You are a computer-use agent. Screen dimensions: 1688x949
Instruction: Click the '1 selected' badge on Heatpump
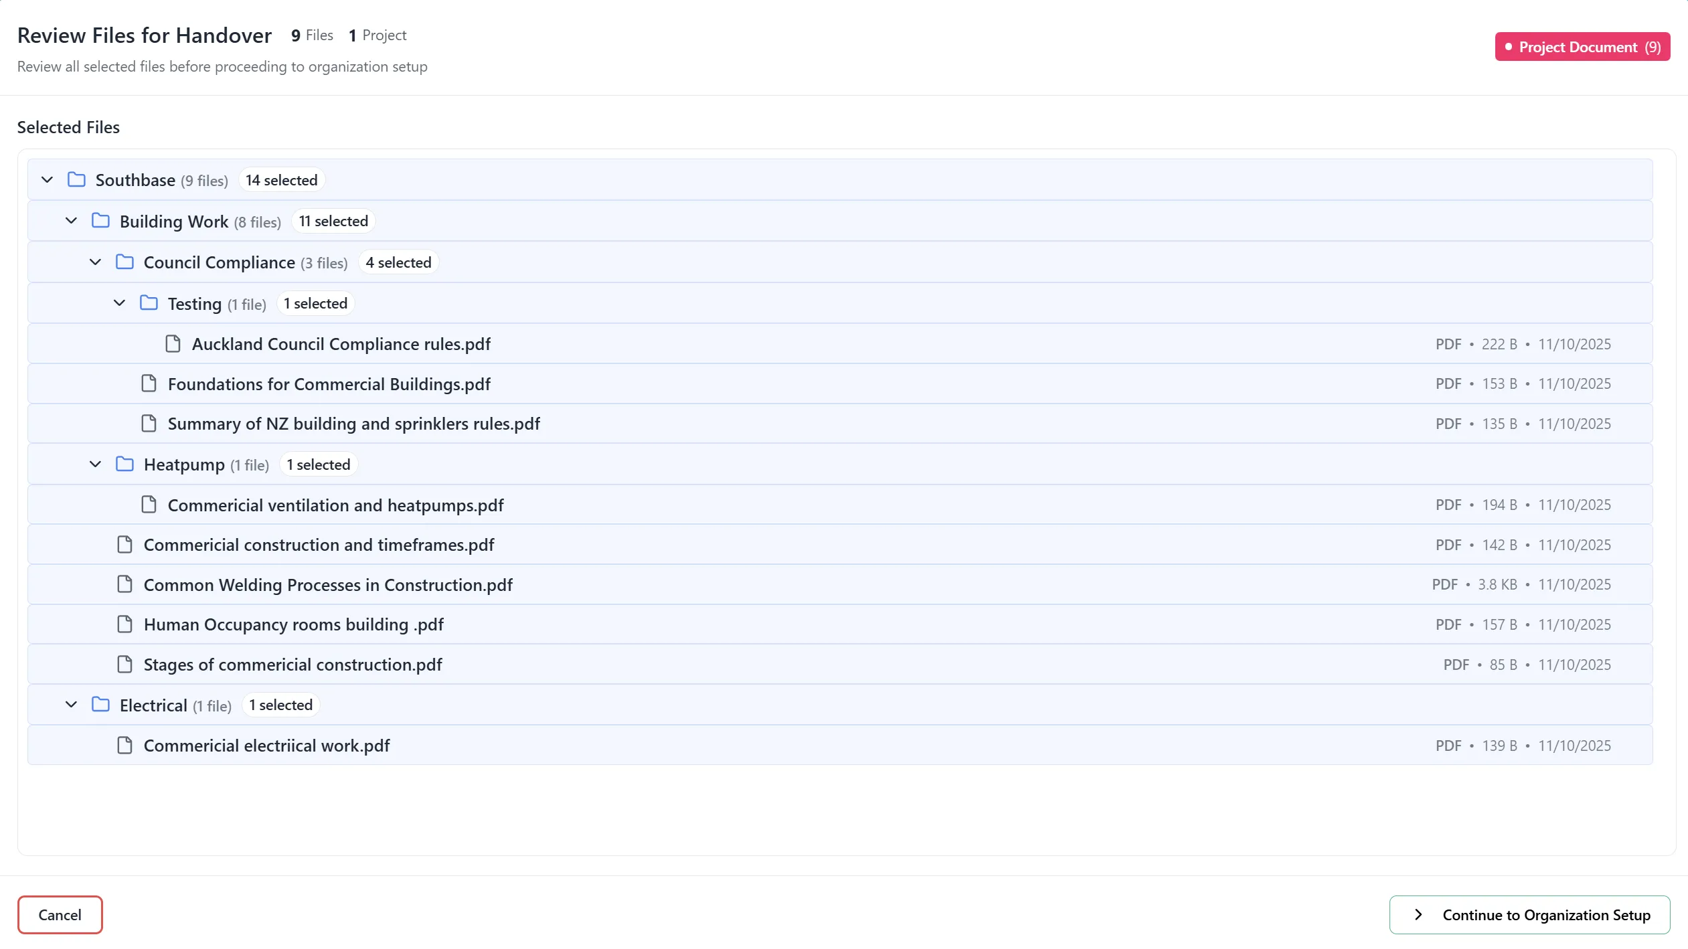pos(319,464)
